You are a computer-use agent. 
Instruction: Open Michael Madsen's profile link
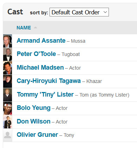pos(40,68)
